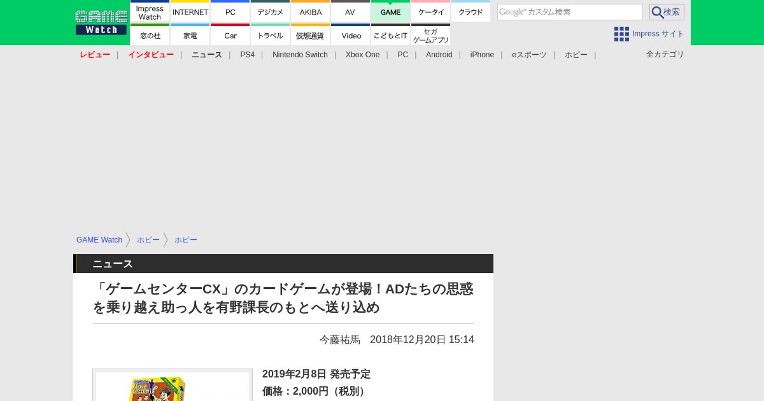The image size is (764, 401).
Task: Click the 2019年2月8日 発売予定 text
Action: (x=316, y=374)
